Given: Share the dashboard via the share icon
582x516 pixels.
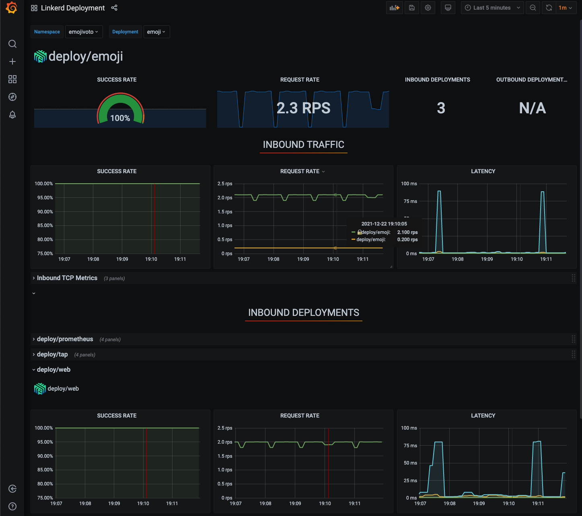Looking at the screenshot, I should coord(114,8).
